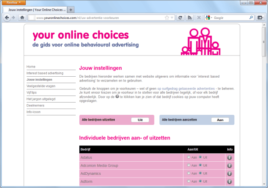Expand the URL bar history dropdown arrow
Screen dimensions: 268x188
click(x=172, y=18)
